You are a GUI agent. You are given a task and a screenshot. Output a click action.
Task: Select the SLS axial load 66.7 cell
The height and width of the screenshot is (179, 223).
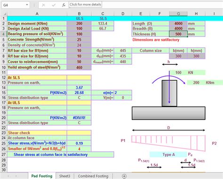tap(103, 29)
